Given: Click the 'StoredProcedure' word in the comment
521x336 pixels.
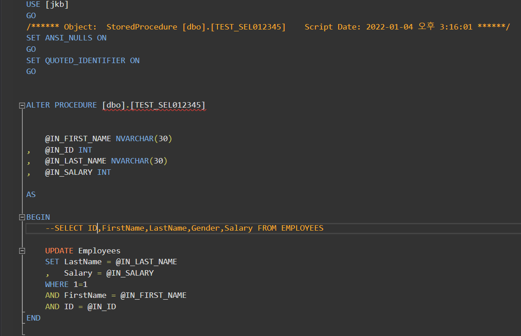Looking at the screenshot, I should pos(142,27).
